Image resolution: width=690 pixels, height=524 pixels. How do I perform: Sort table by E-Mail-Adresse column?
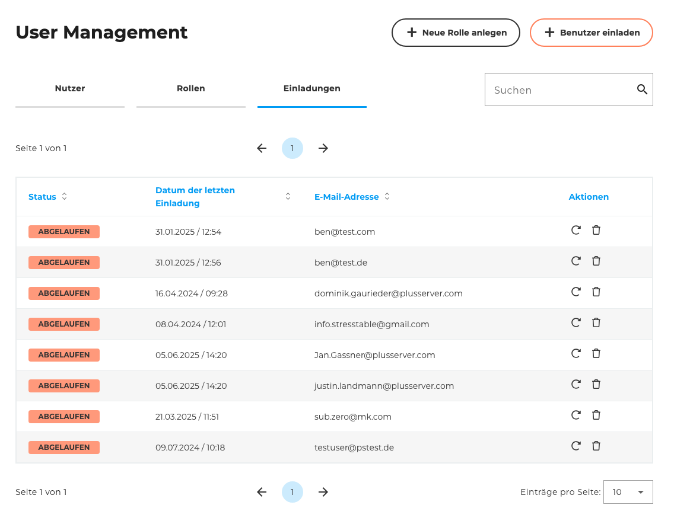tap(386, 196)
